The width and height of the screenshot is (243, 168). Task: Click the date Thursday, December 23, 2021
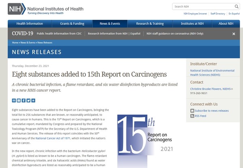[30, 66]
